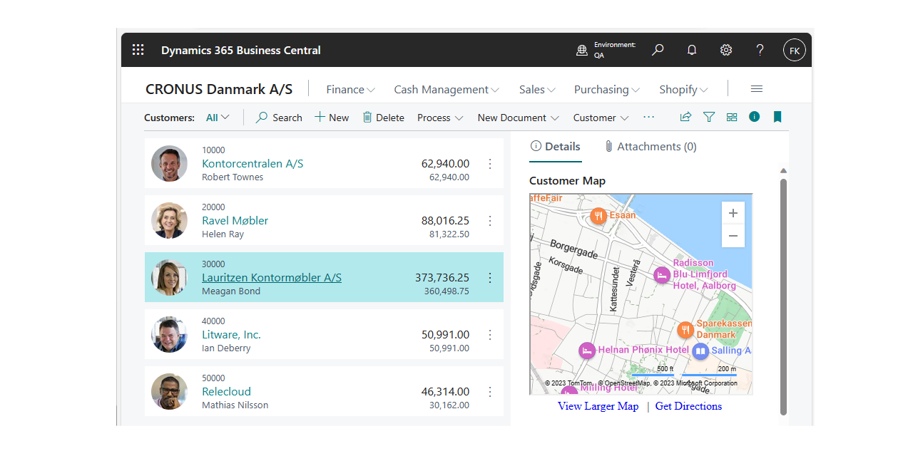Open the settings gear icon
This screenshot has height=456, width=913.
coord(725,50)
